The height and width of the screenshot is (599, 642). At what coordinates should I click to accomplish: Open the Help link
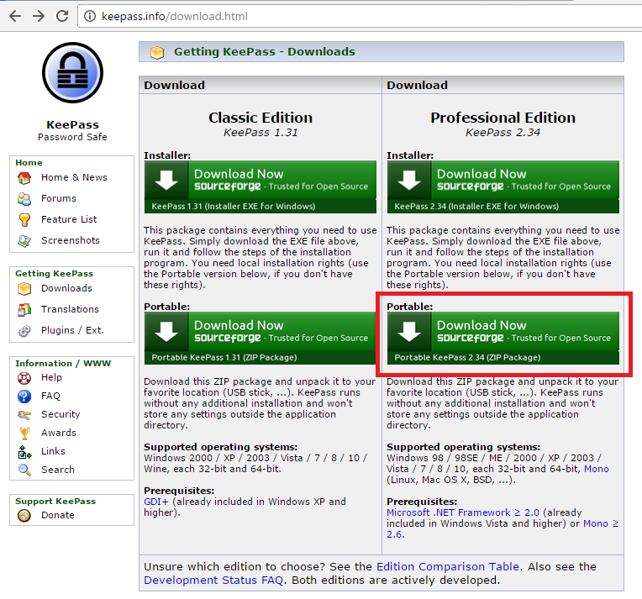(x=51, y=377)
